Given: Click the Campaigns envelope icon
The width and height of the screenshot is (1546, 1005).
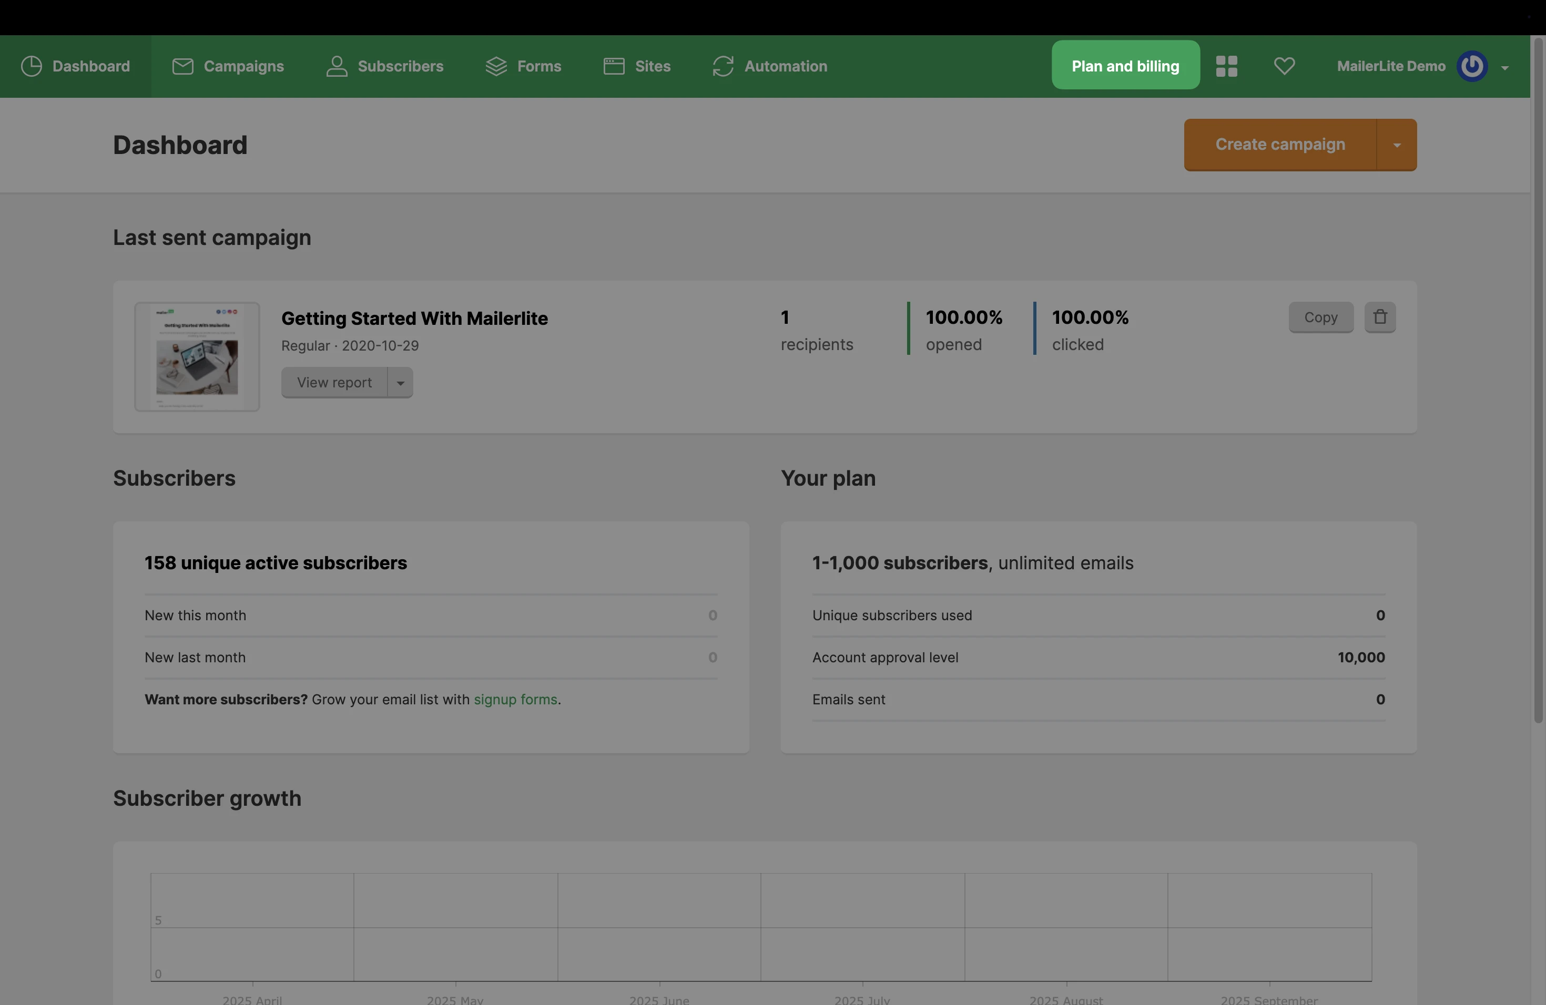Looking at the screenshot, I should pos(182,66).
